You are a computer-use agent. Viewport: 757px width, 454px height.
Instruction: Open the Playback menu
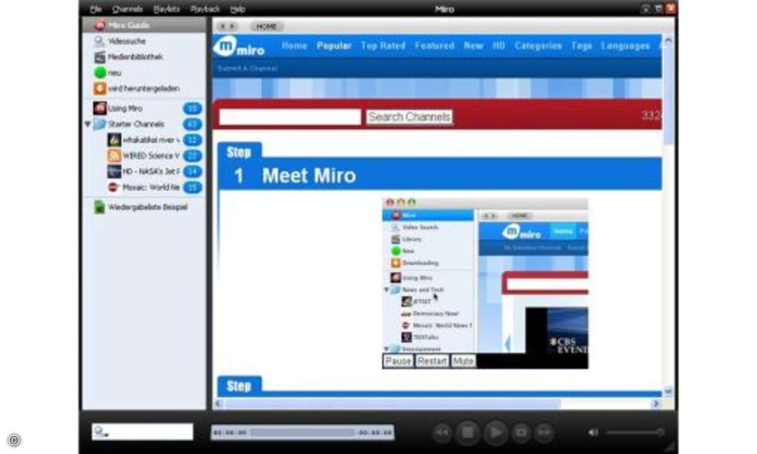[x=205, y=9]
